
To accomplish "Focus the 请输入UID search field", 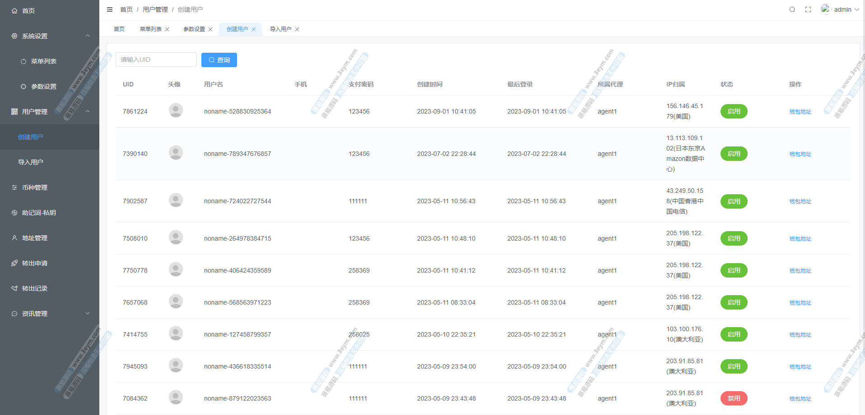I will click(156, 59).
